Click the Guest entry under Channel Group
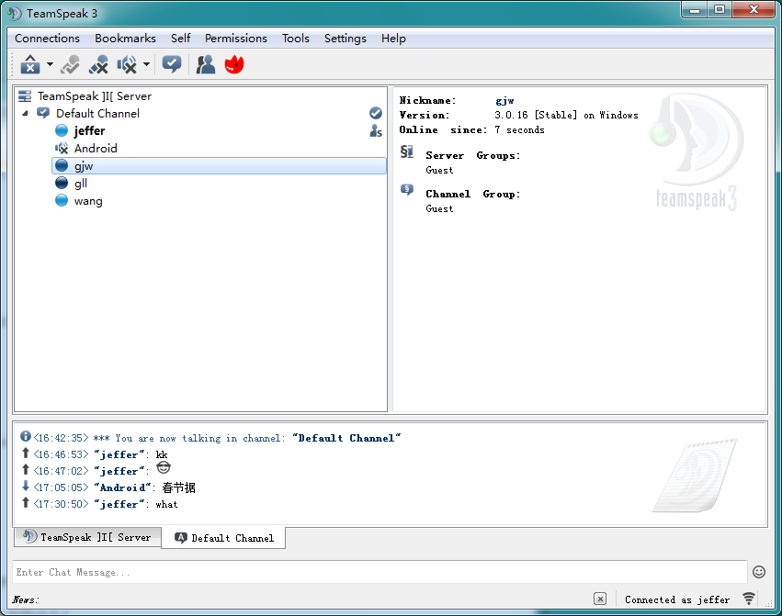782x616 pixels. (x=439, y=208)
